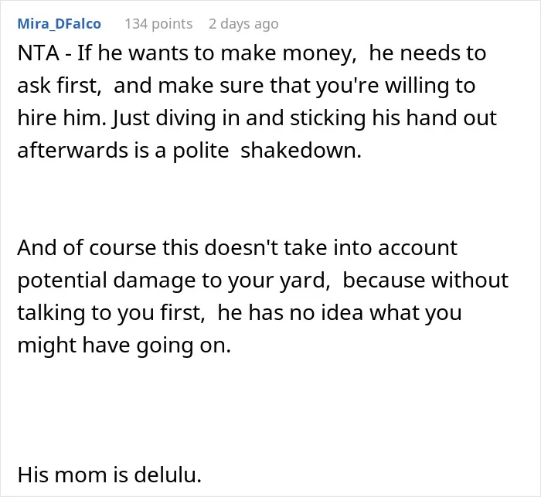The image size is (541, 497).
Task: Click the word 'account' in second paragraph
Action: coord(418,248)
